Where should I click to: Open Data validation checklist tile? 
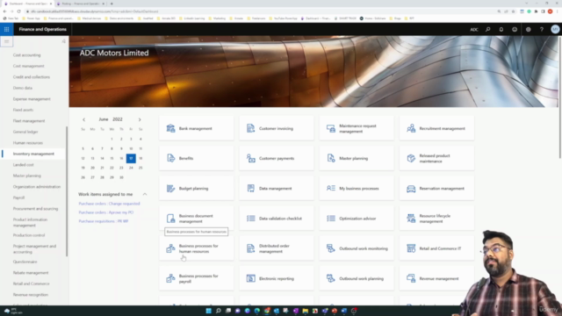[x=277, y=219]
